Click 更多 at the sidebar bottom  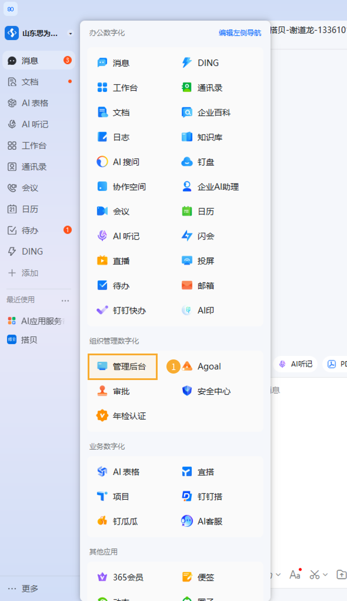(24, 589)
